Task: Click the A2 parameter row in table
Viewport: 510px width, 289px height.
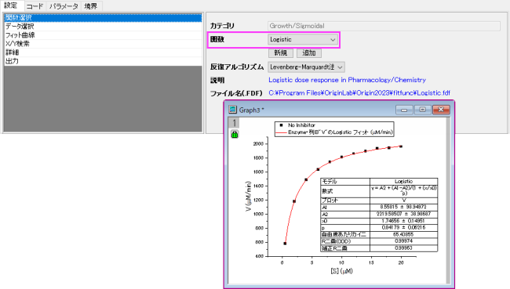Action: 379,214
